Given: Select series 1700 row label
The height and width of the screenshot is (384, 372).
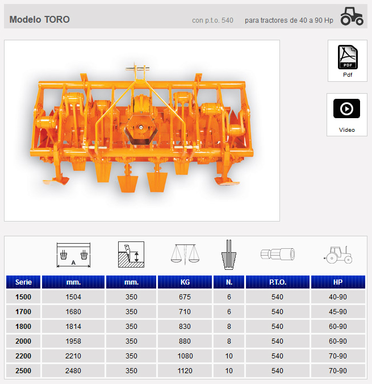Looking at the screenshot, I should [23, 311].
